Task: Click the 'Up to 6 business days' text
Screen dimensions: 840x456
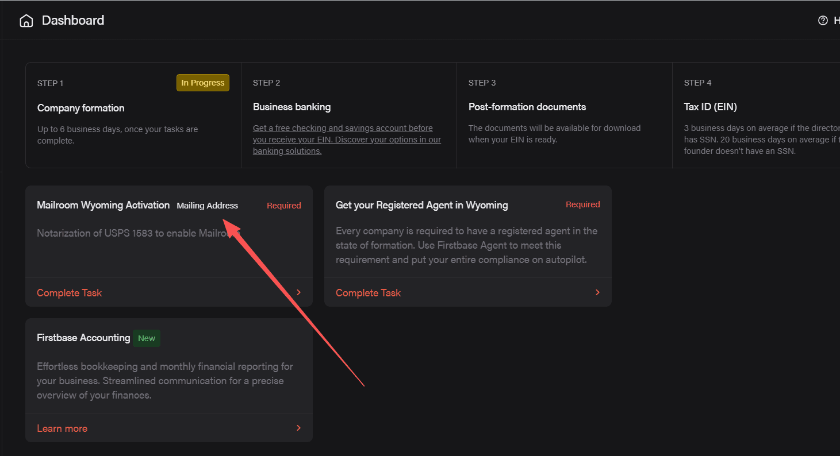Action: coord(117,135)
